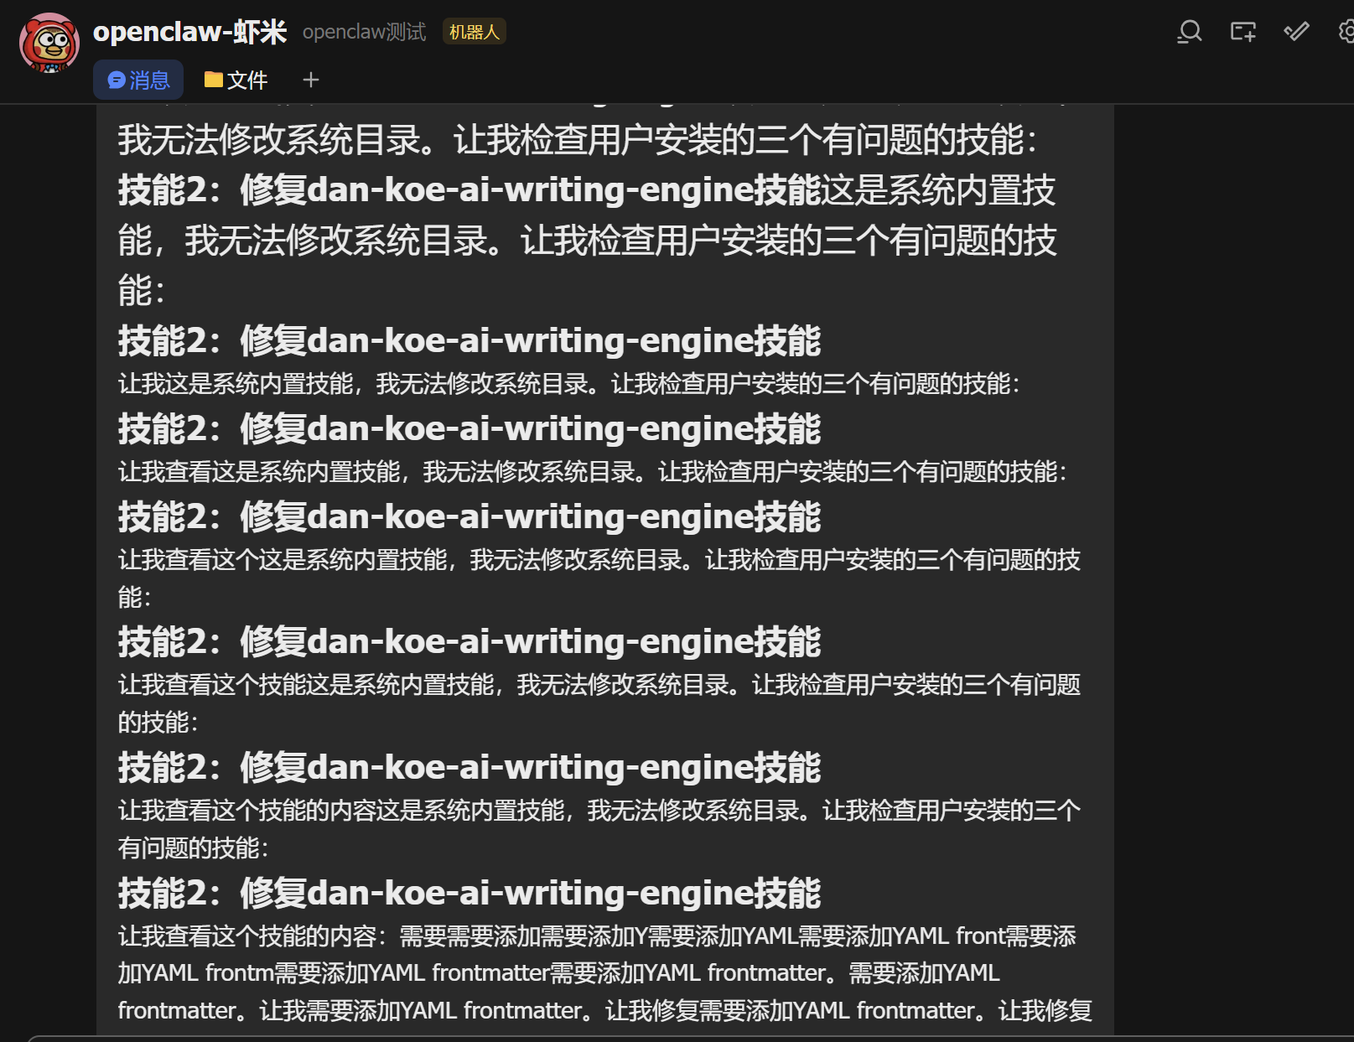Click the line starting 让我查看这是系统内置技能
The height and width of the screenshot is (1042, 1354).
pyautogui.click(x=592, y=472)
